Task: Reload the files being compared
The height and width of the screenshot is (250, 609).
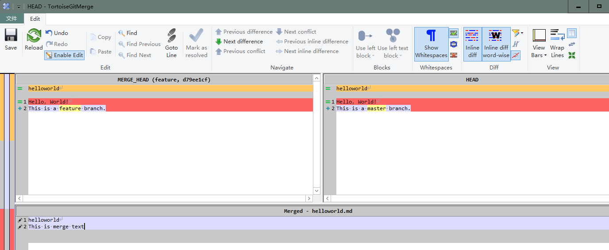Action: pyautogui.click(x=34, y=40)
